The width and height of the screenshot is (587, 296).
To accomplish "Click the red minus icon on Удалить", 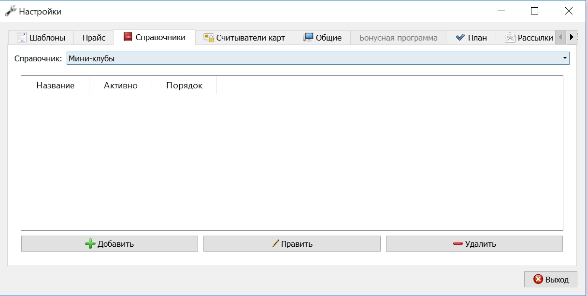I will point(458,244).
